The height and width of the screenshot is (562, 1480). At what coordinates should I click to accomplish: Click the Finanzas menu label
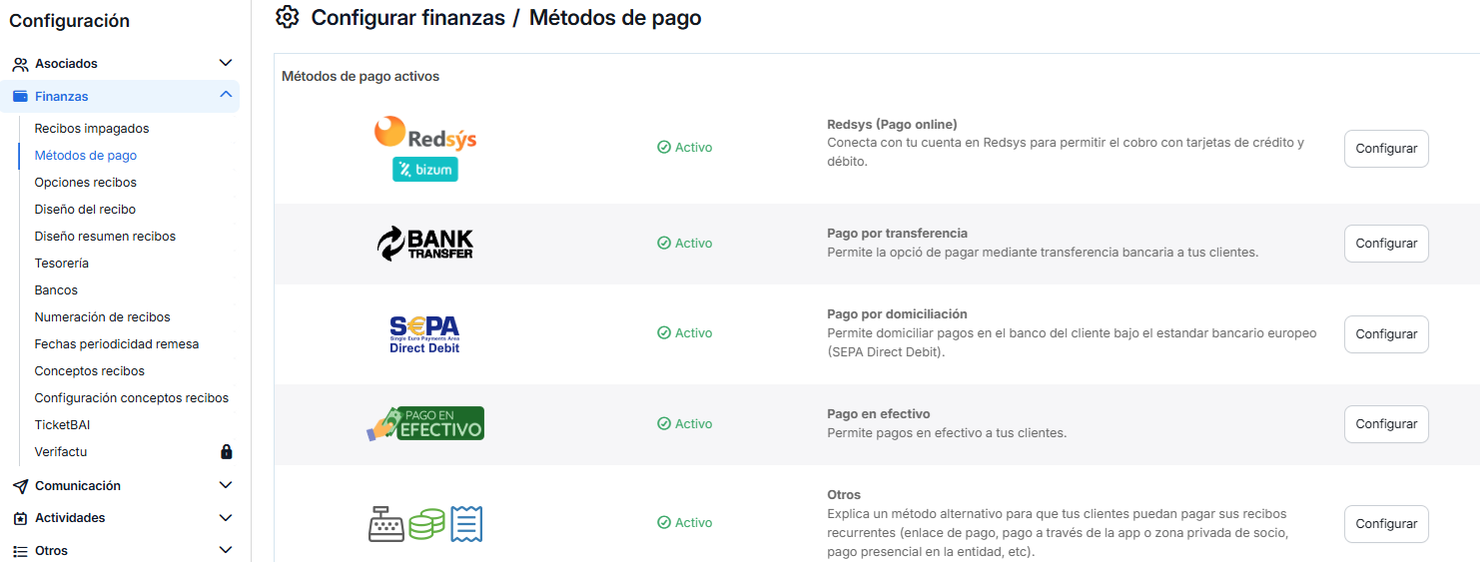click(x=62, y=97)
